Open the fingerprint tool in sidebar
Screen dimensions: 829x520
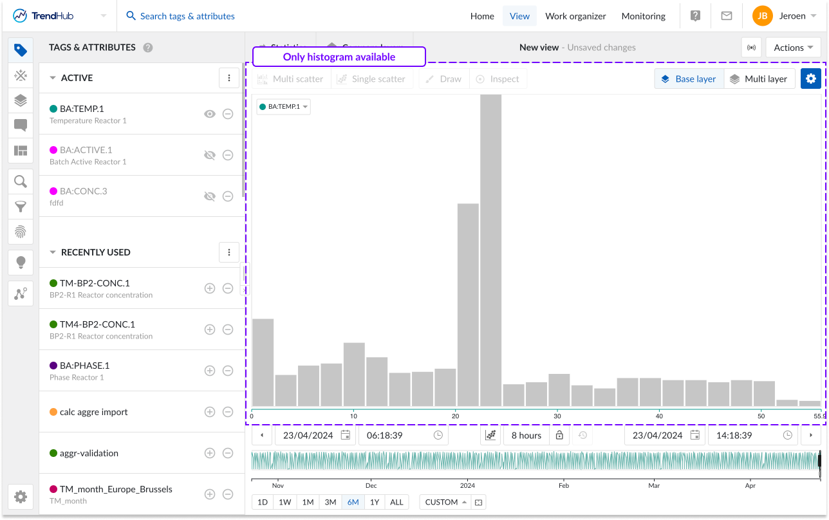(21, 231)
